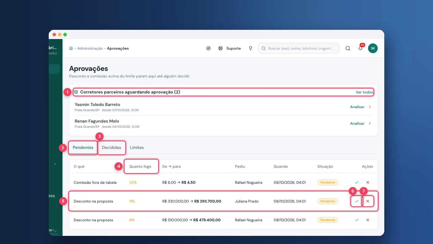Image resolution: width=433 pixels, height=244 pixels.
Task: Click Ver todos link
Action: pos(364,92)
